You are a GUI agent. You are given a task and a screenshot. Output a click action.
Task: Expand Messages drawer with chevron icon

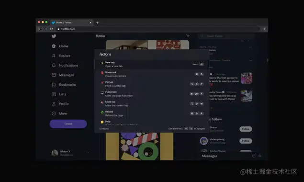pos(260,156)
